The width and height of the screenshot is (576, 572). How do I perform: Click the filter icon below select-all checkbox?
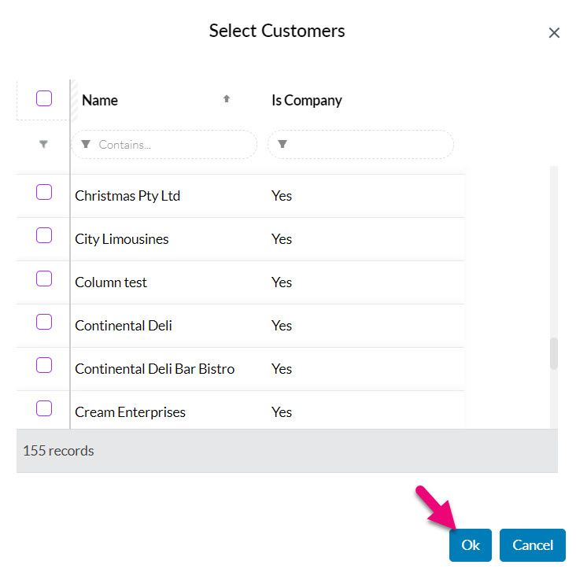click(x=43, y=145)
